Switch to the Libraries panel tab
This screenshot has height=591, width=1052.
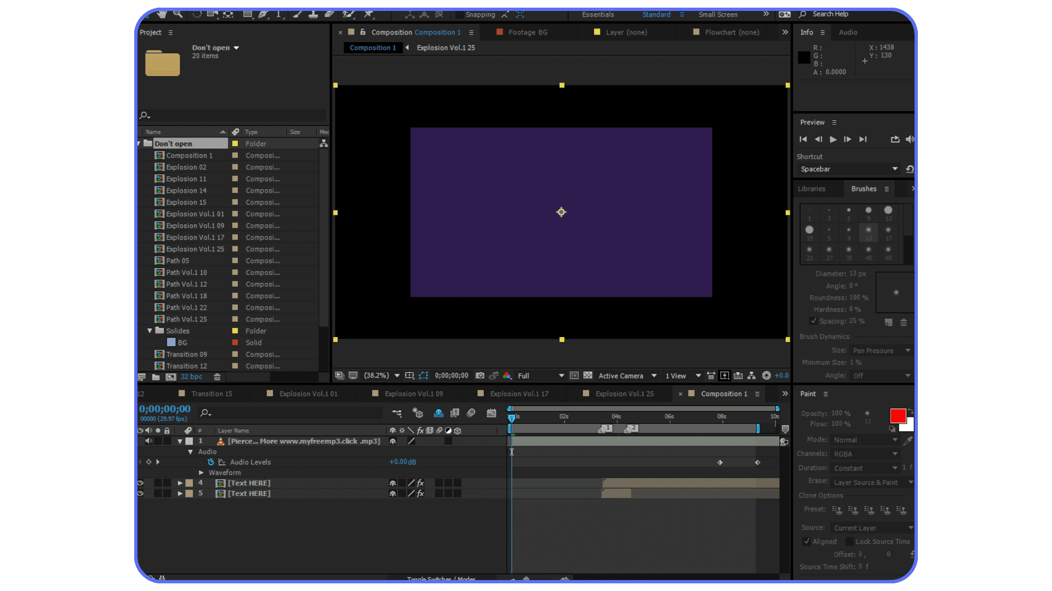coord(811,188)
